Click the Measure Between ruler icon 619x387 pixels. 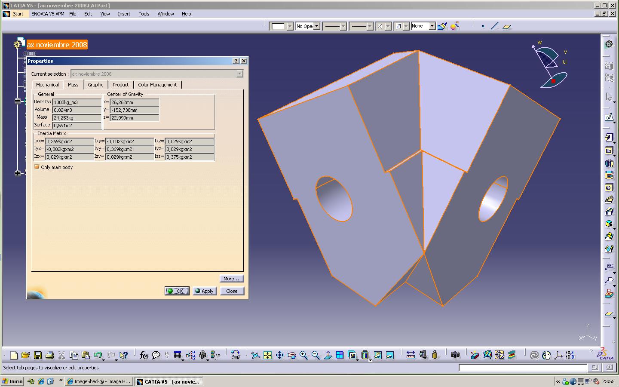[411, 355]
